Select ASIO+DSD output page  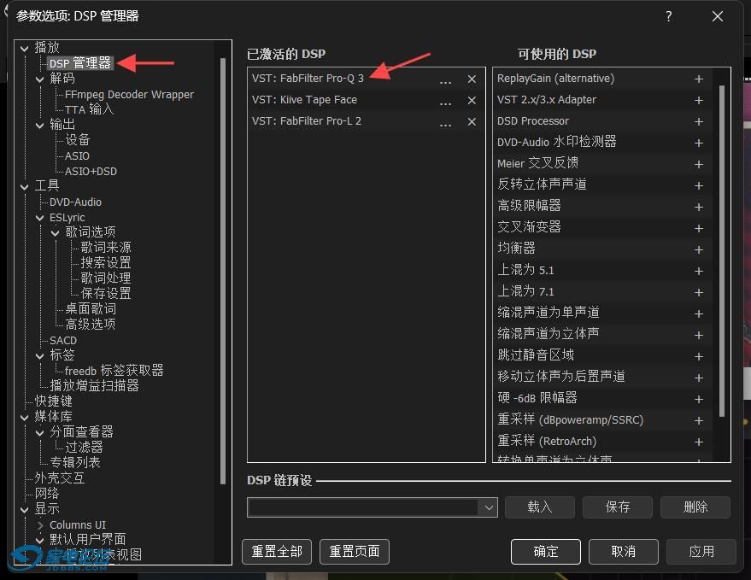tap(91, 171)
